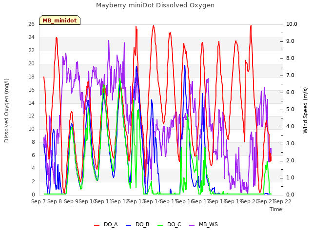Click the blue DO_B legend color marker
312x234 pixels.
[x=129, y=225]
